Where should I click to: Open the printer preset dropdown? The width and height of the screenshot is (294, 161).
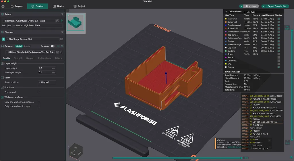29,21
